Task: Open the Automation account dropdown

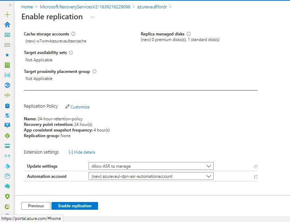Action: [151, 176]
